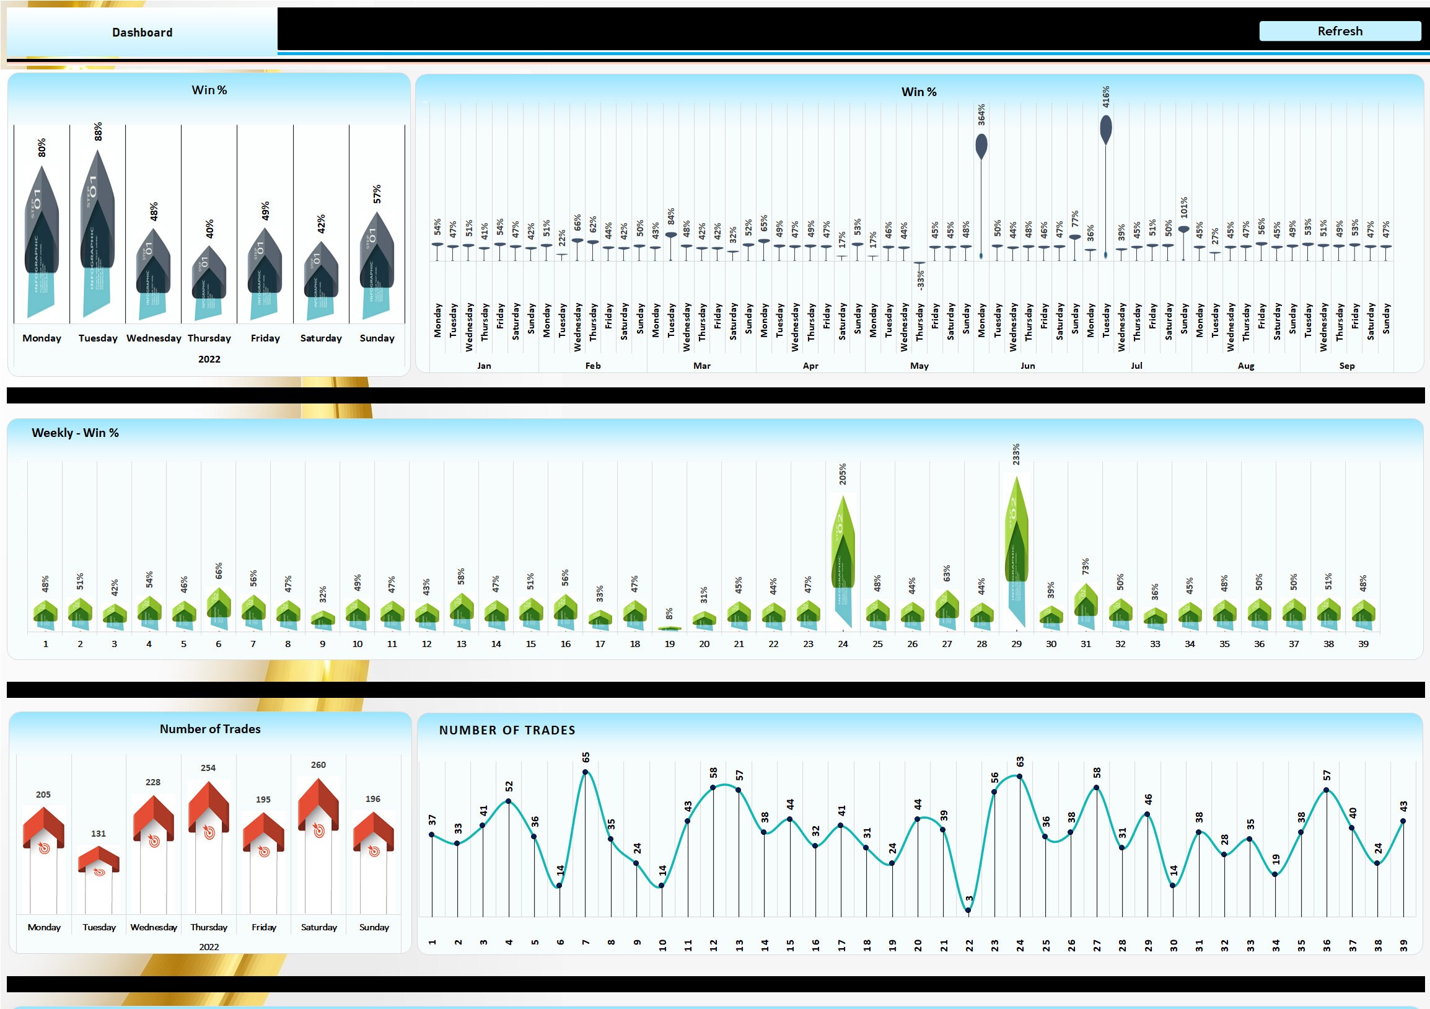Click the 'Number of Trades' bar chart title
This screenshot has height=1009, width=1430.
[210, 729]
